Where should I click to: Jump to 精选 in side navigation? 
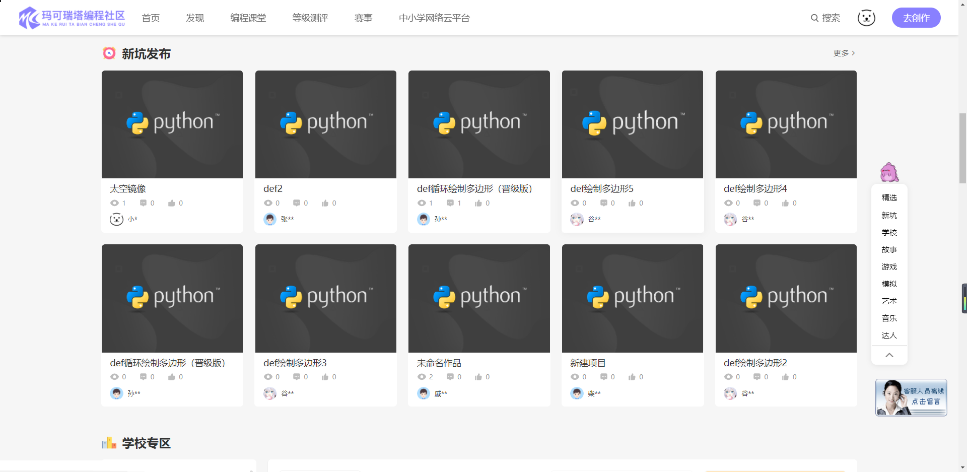click(x=889, y=198)
